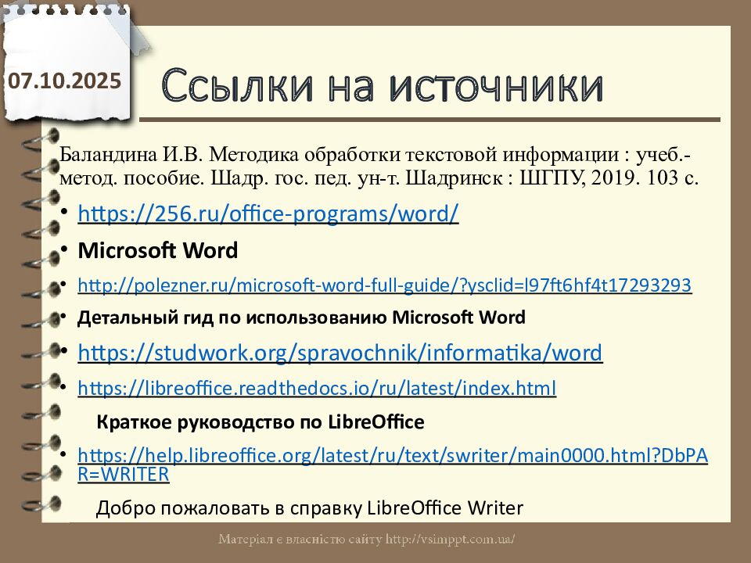Image resolution: width=751 pixels, height=563 pixels.
Task: Click the bullet beside the polezner.ru link
Action: [65, 284]
